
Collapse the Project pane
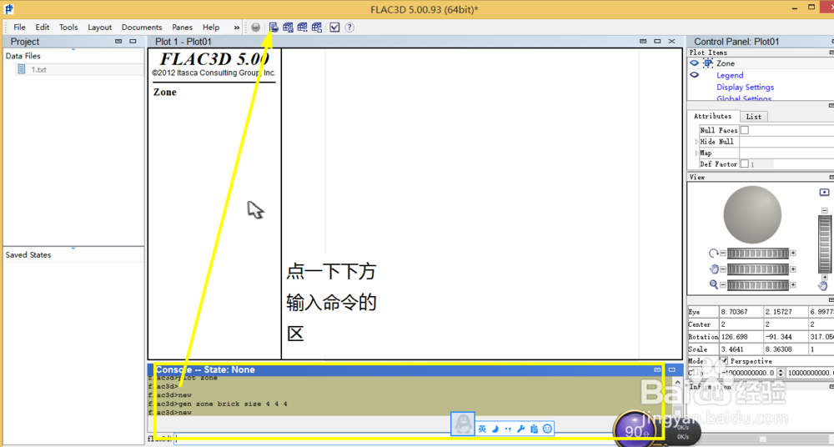(x=118, y=41)
